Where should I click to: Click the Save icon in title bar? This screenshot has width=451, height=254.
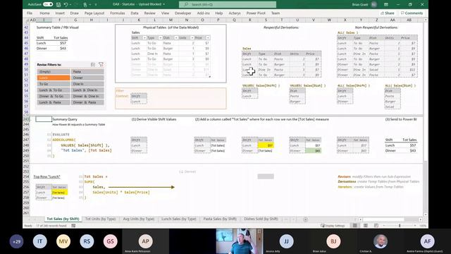[x=58, y=5]
